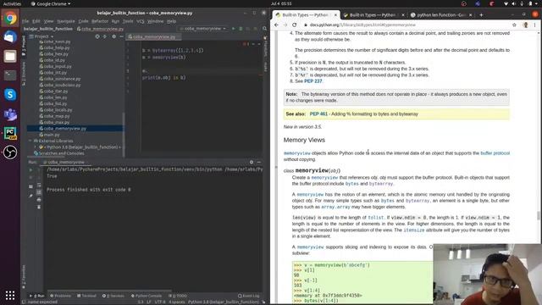Switch to PyCharm from the dock
The width and height of the screenshot is (542, 305).
click(10, 133)
